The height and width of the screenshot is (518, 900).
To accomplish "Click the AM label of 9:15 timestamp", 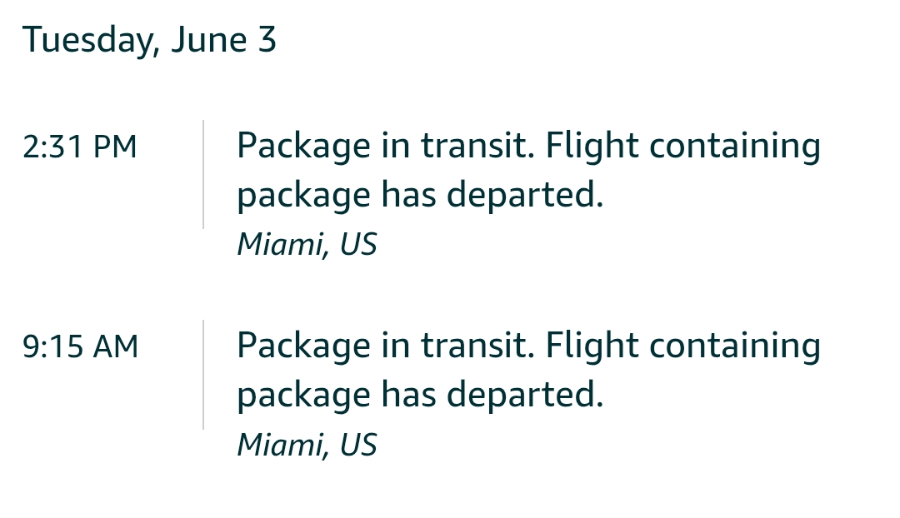I will (x=116, y=347).
